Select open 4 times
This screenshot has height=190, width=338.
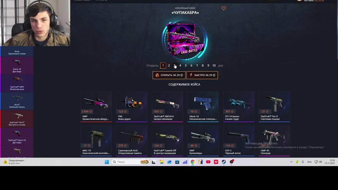(180, 65)
